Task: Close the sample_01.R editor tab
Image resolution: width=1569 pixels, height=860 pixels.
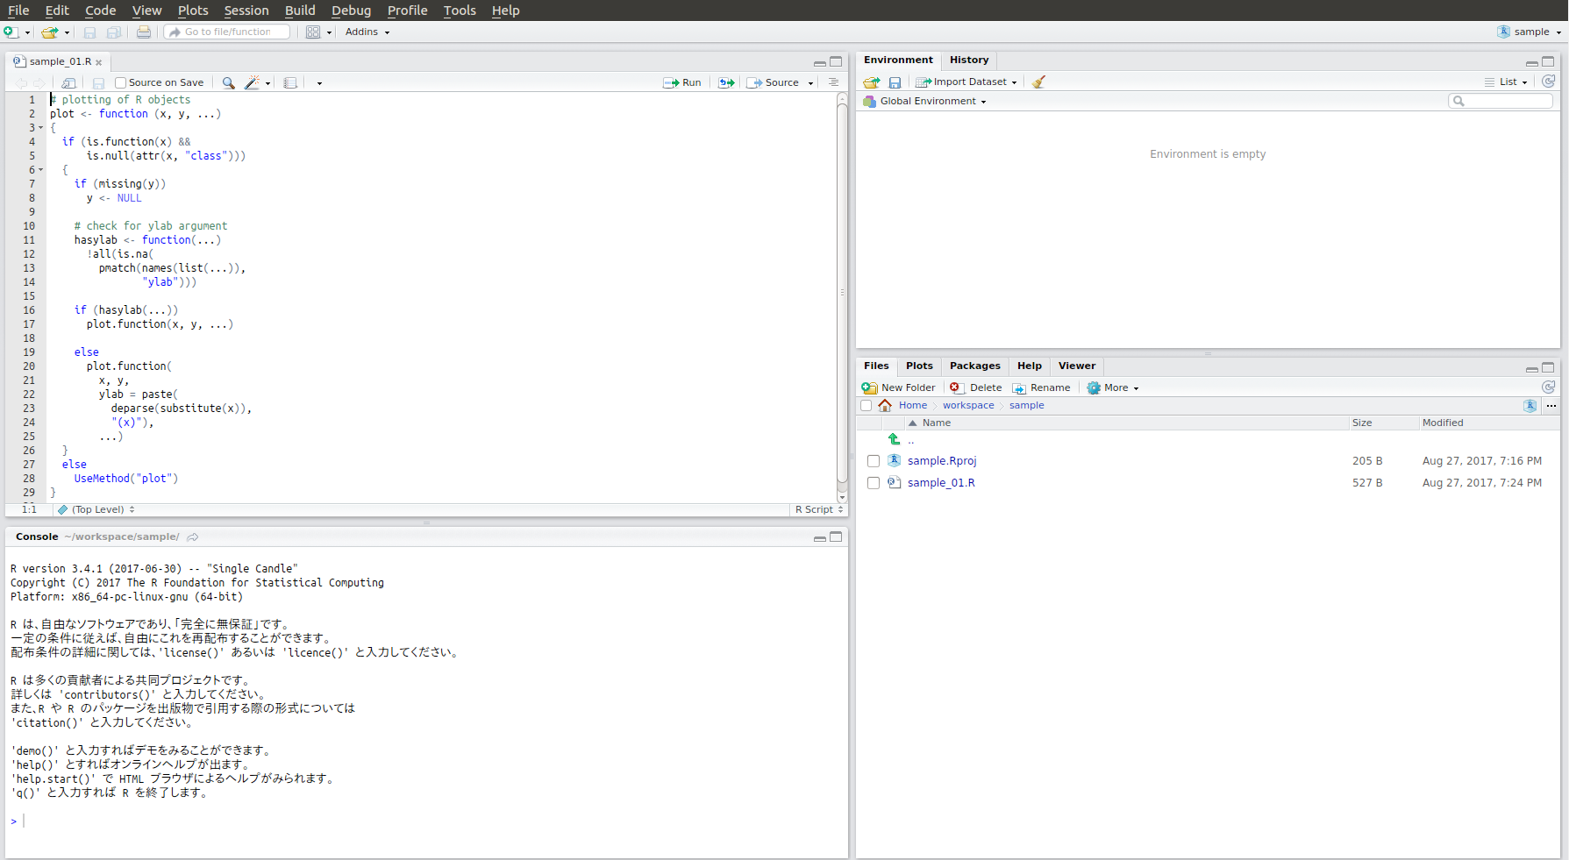Action: coord(99,62)
